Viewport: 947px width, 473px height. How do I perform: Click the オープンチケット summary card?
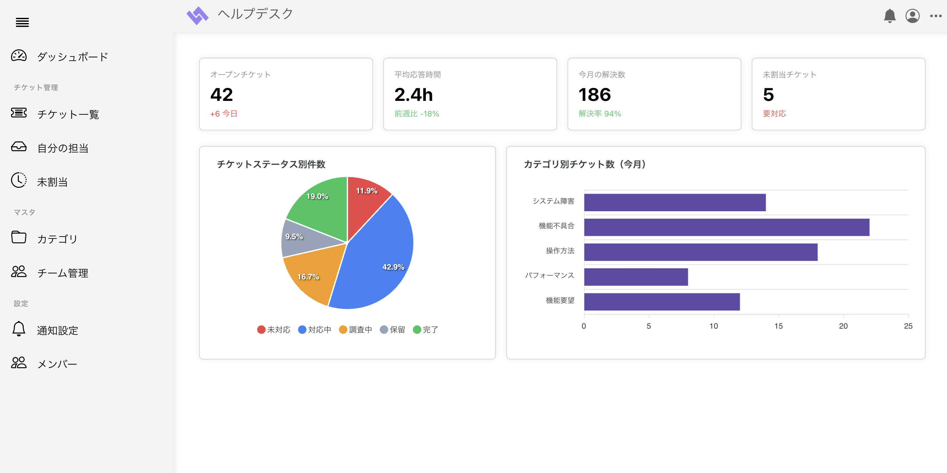[x=286, y=94]
